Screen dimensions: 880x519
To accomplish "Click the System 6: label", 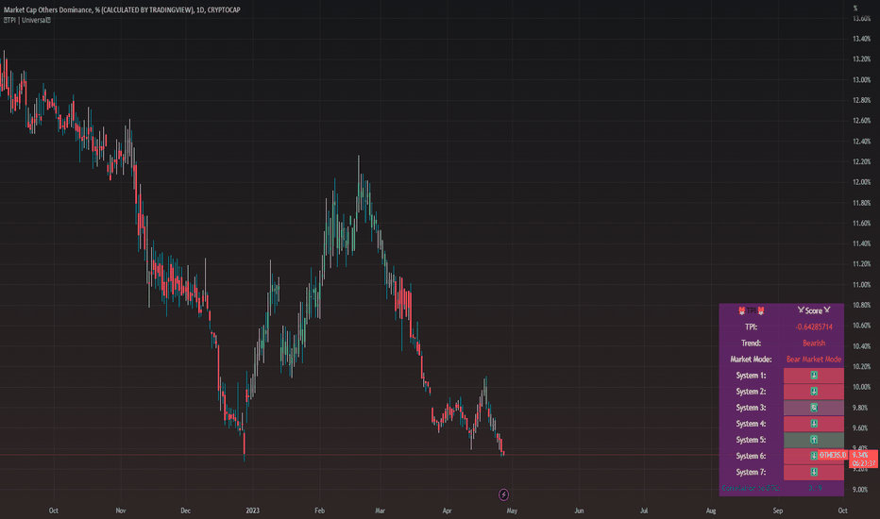I will [x=751, y=456].
